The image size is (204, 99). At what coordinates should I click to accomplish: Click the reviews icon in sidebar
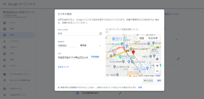pos(5,47)
